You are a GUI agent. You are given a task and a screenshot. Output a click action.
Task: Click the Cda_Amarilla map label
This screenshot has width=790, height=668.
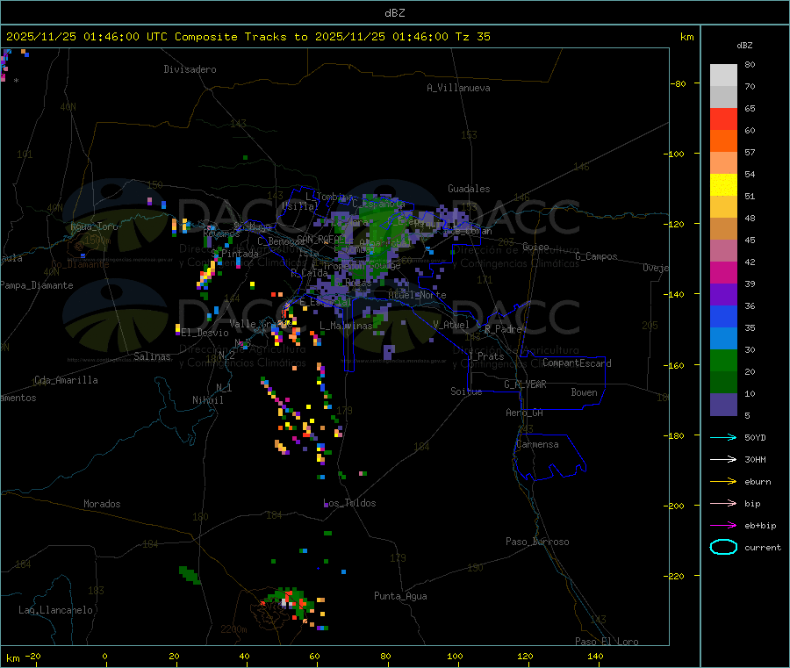pos(66,380)
